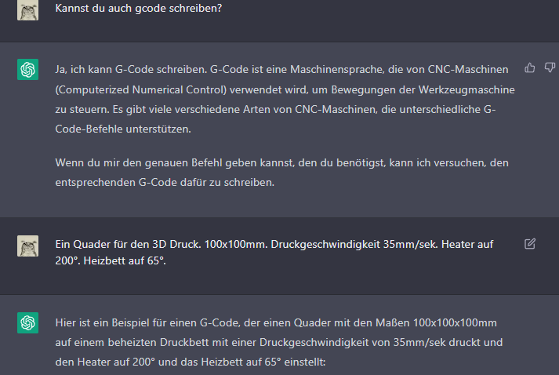The height and width of the screenshot is (375, 559).
Task: Click the line 'den Heater auf 200° und das Heizbett'
Action: [191, 362]
